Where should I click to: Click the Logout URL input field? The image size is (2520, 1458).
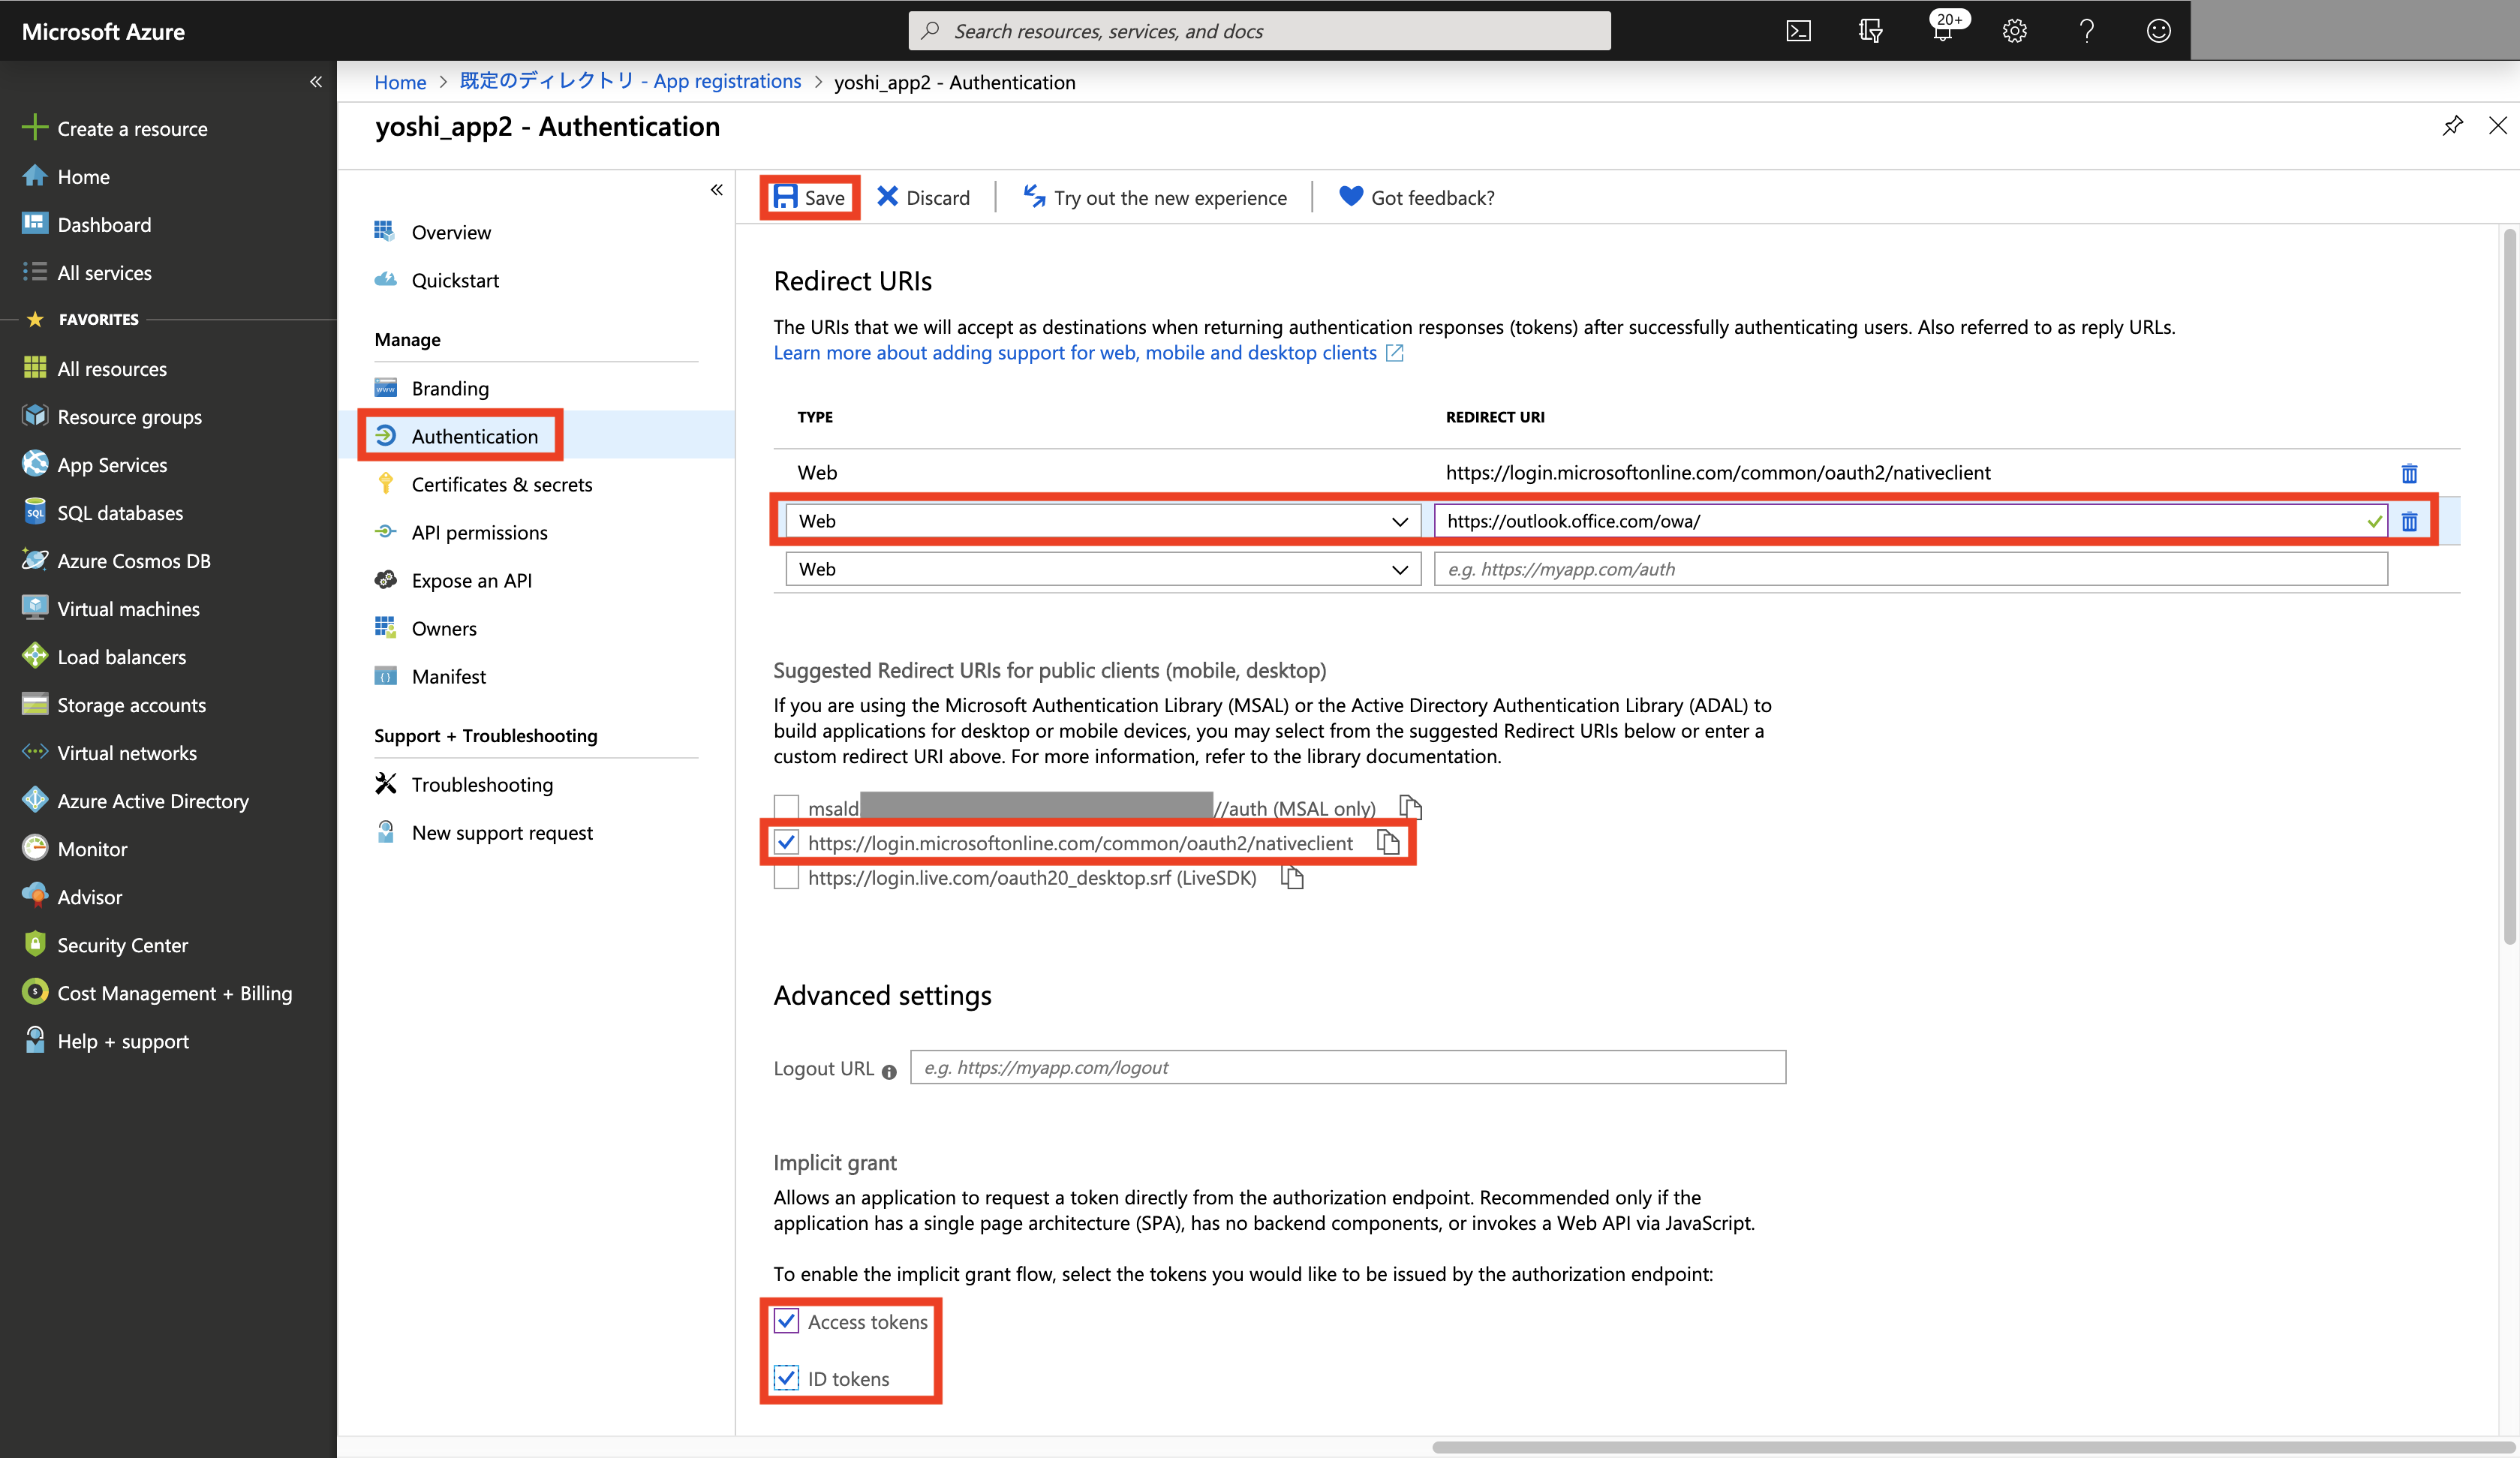(1347, 1067)
